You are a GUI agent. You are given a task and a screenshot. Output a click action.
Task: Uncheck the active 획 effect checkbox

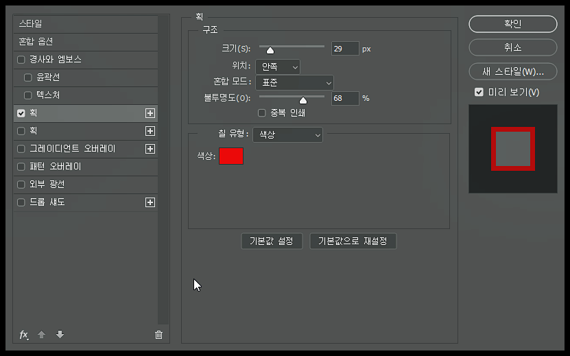pyautogui.click(x=21, y=113)
